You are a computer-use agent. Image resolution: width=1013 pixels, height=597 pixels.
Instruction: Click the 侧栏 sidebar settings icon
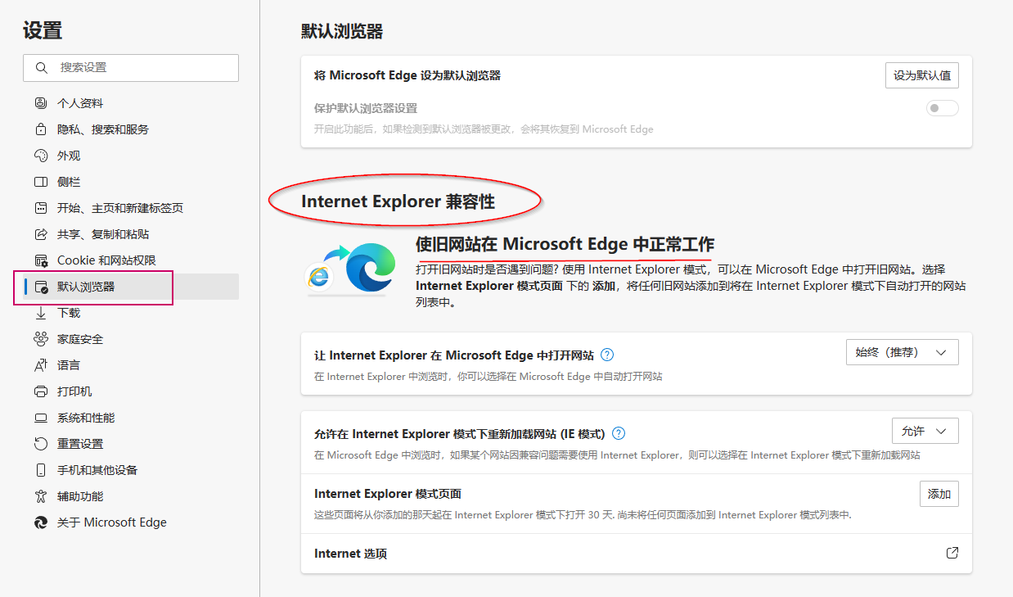click(41, 181)
